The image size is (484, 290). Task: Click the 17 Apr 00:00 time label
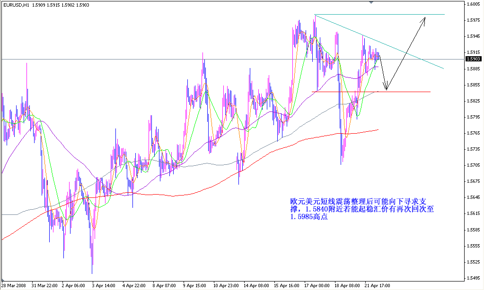317,286
